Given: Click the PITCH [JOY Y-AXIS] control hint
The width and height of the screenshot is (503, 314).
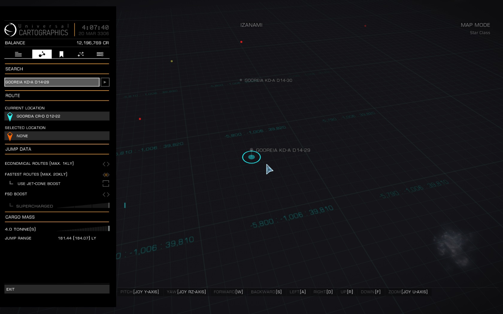Looking at the screenshot, I should click(x=140, y=292).
